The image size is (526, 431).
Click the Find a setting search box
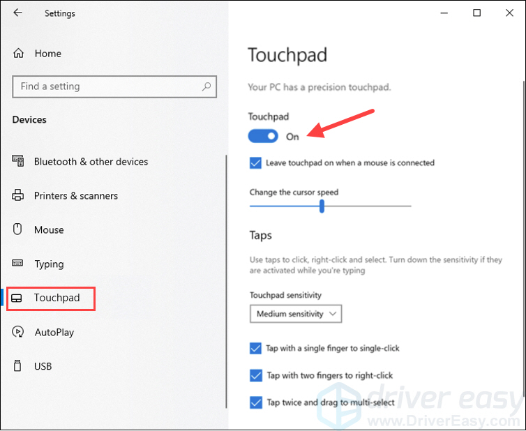point(114,86)
